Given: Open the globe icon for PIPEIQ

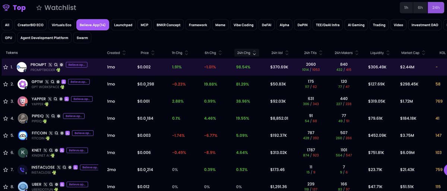Looking at the screenshot, I should [58, 116].
